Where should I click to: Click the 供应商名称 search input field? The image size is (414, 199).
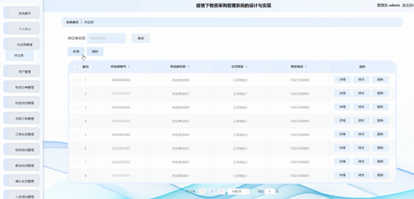(x=107, y=38)
